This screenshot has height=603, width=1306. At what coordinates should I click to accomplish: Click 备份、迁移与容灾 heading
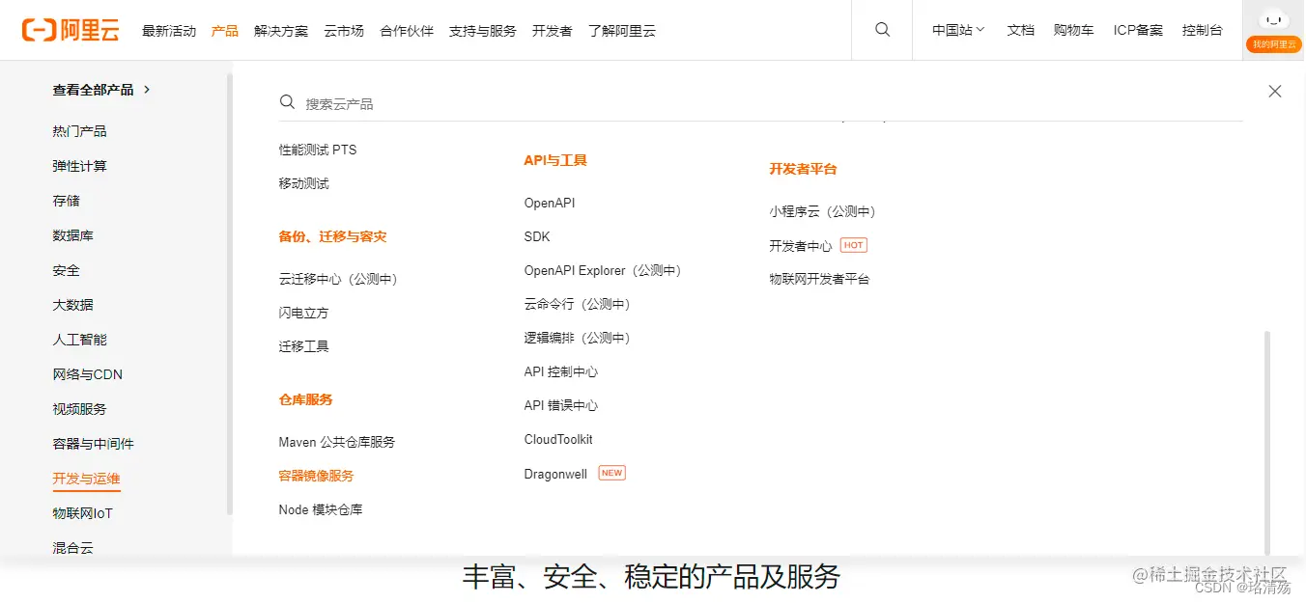coord(333,236)
